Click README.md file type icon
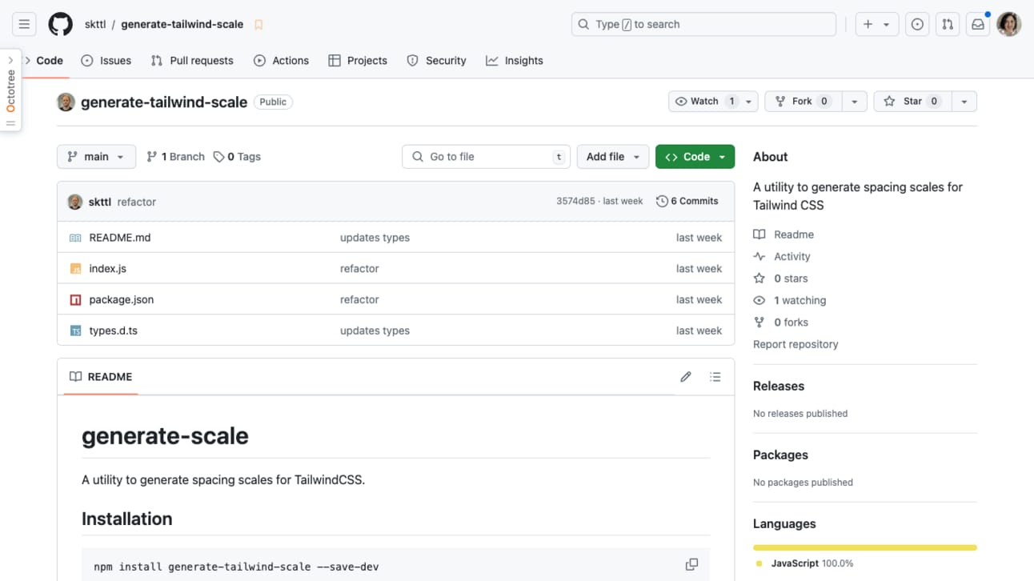Image resolution: width=1034 pixels, height=581 pixels. (75, 238)
